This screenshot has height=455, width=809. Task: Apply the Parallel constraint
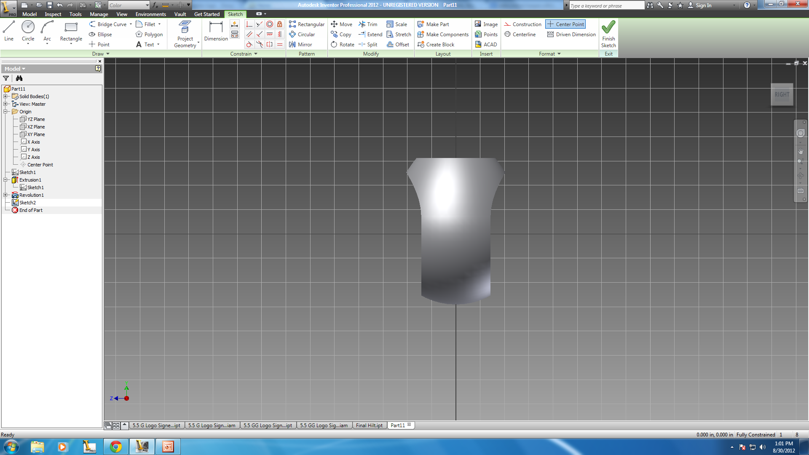[249, 34]
